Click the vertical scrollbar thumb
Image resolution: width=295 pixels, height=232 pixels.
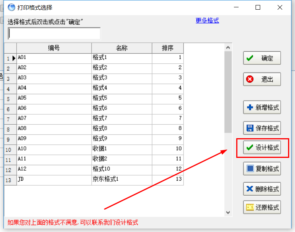tap(228, 92)
